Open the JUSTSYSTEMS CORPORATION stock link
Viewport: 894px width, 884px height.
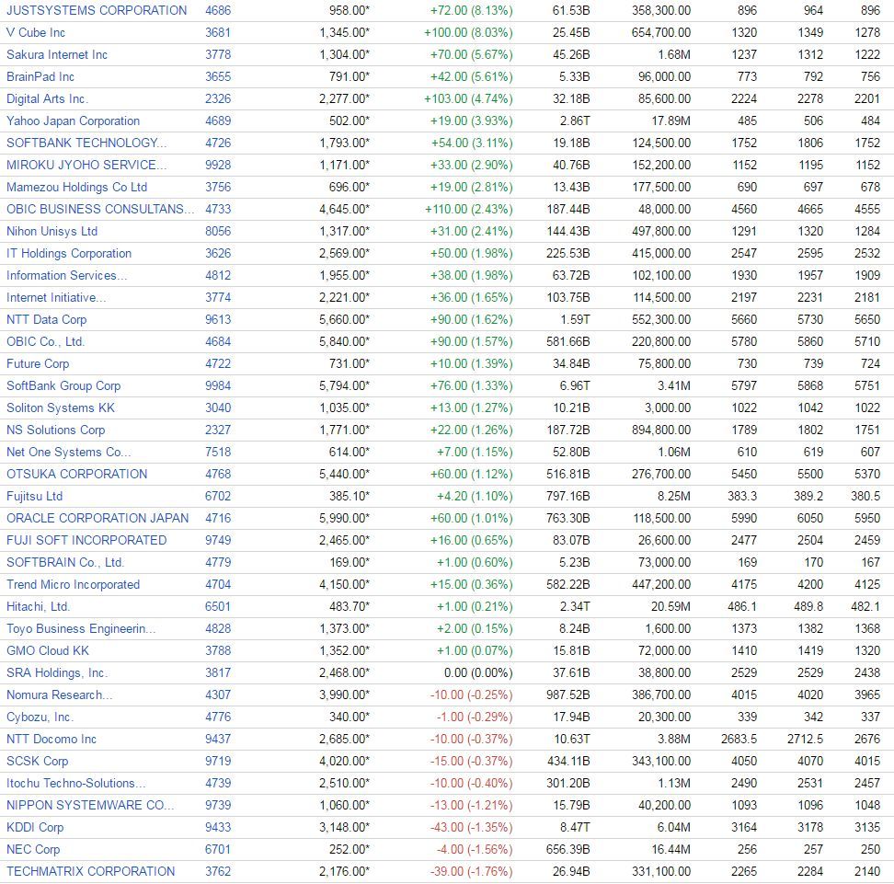[97, 10]
